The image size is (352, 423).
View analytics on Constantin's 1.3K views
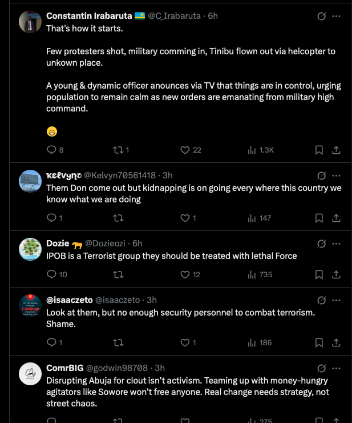tap(252, 150)
